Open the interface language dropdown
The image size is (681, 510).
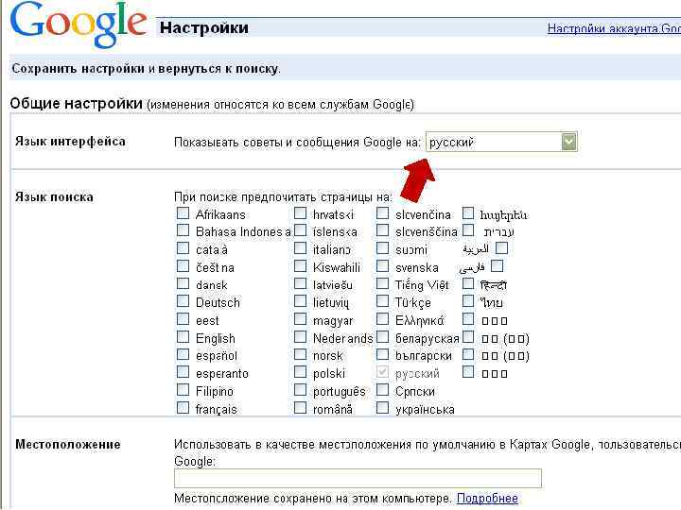point(568,142)
